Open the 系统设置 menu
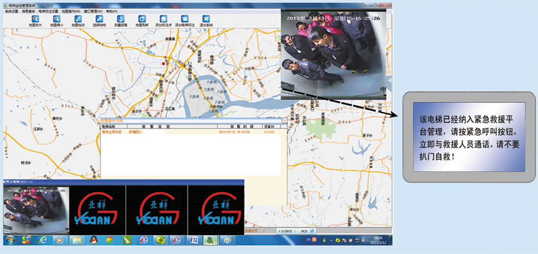 click(x=12, y=11)
